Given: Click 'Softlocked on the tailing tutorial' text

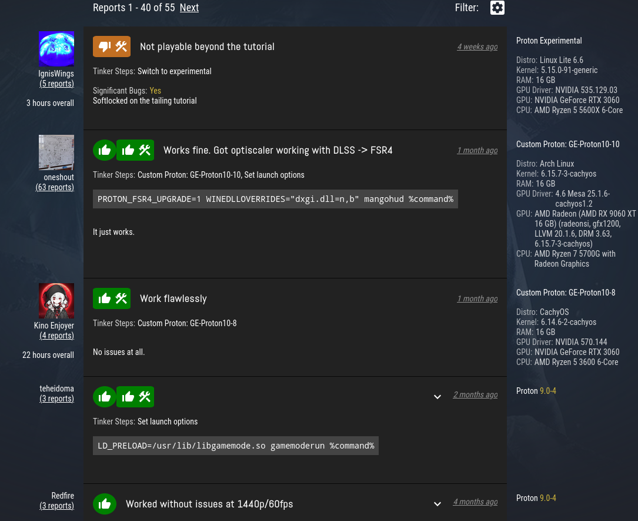Looking at the screenshot, I should pyautogui.click(x=145, y=101).
